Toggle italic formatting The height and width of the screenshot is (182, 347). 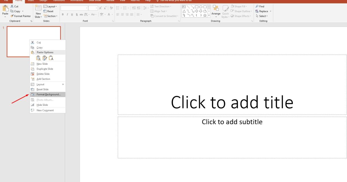tap(67, 14)
